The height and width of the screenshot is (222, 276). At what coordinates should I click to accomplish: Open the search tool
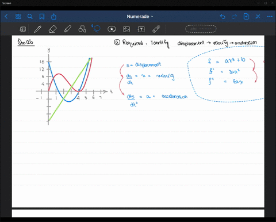(30, 17)
